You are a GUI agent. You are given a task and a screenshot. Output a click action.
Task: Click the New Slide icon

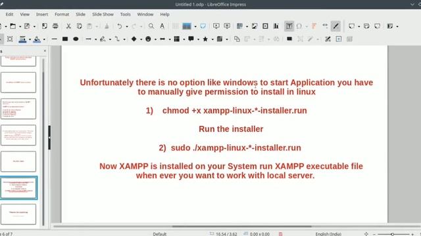pos(351,26)
